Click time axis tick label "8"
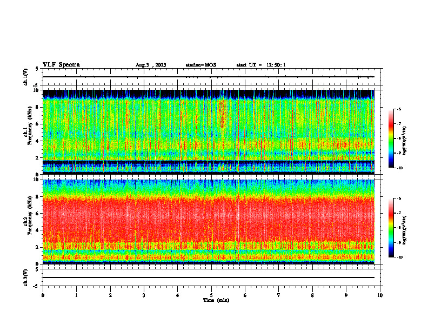Screen dimensions: 428x331 click(x=312, y=295)
